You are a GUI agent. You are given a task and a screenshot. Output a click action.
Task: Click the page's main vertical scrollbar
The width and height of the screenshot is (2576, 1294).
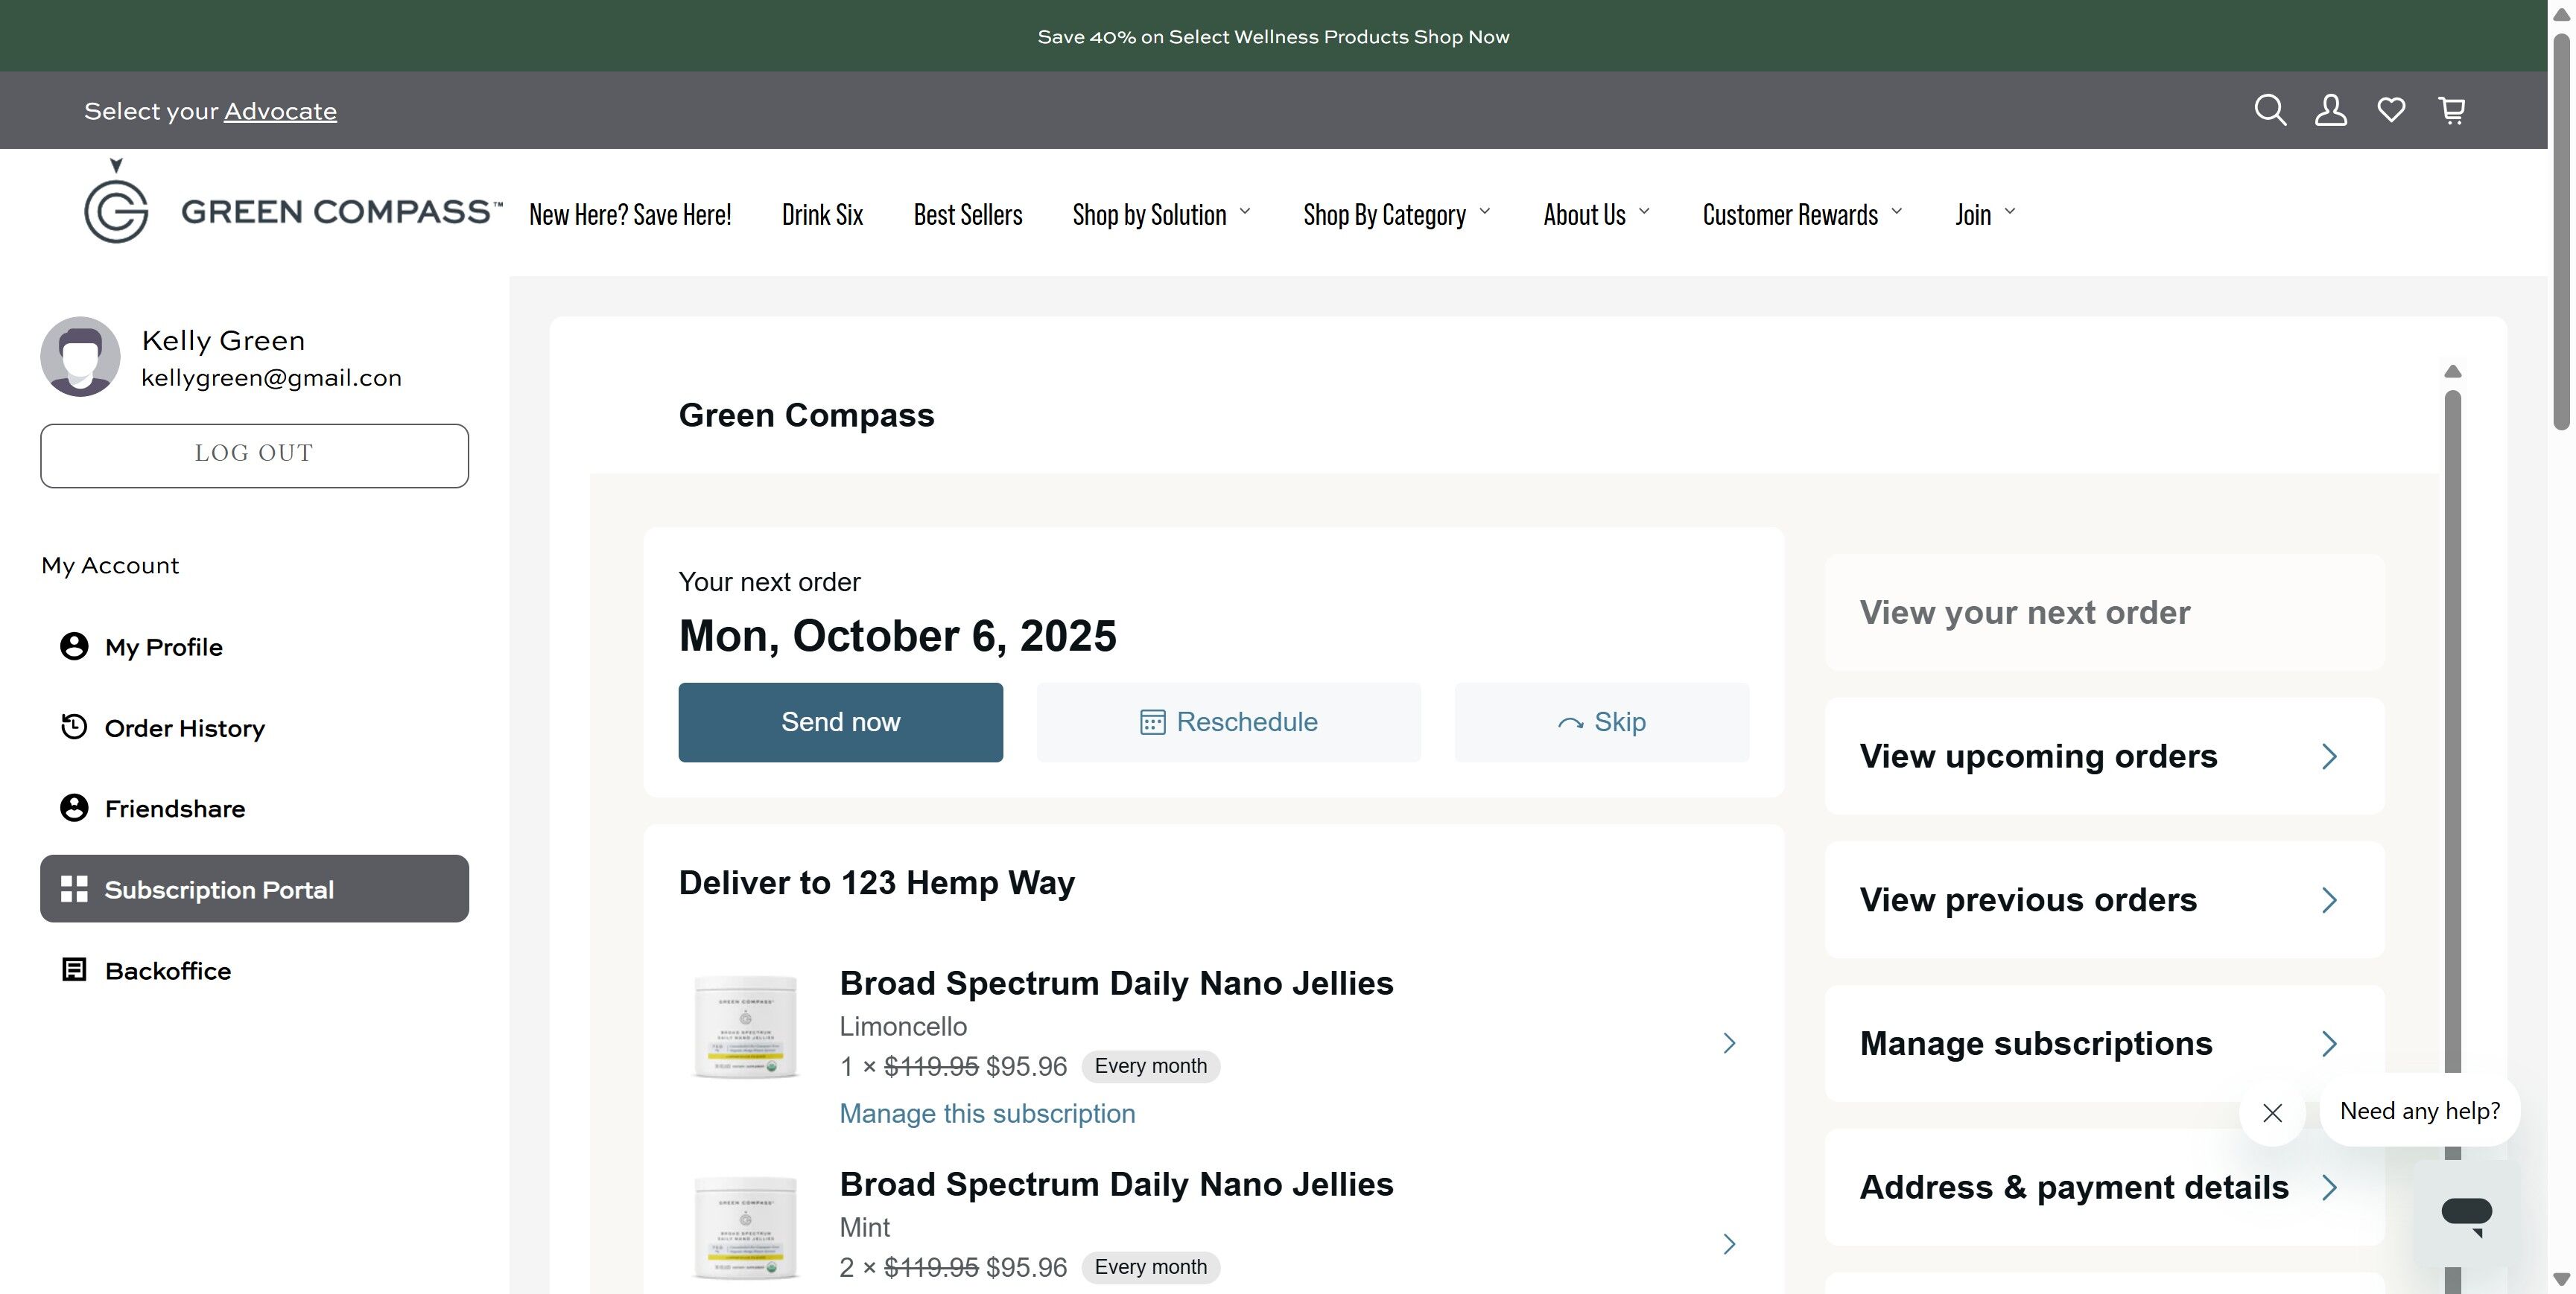(2561, 232)
